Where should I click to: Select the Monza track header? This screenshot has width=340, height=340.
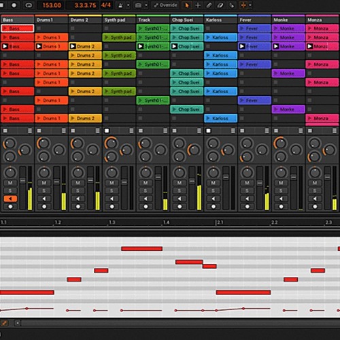322,20
